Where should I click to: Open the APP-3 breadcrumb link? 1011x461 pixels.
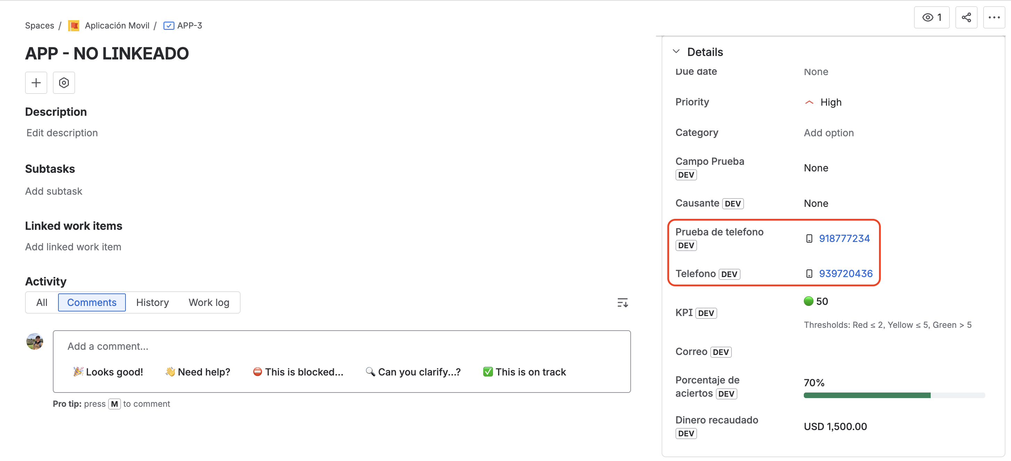click(x=189, y=26)
